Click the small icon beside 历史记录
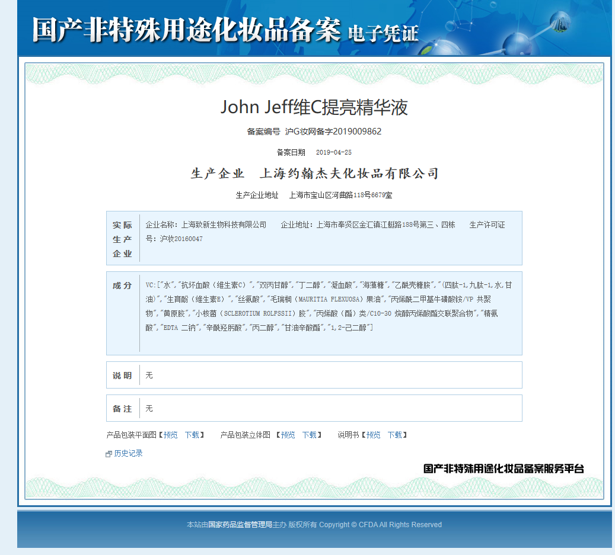615x555 pixels. tap(109, 454)
